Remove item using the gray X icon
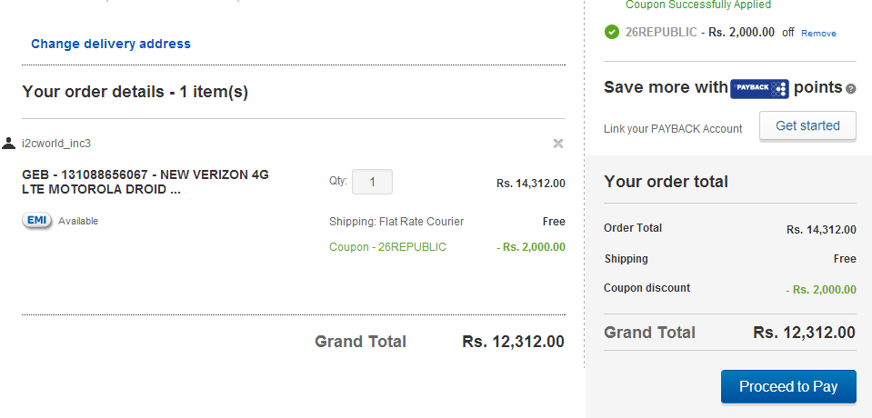 coord(557,144)
